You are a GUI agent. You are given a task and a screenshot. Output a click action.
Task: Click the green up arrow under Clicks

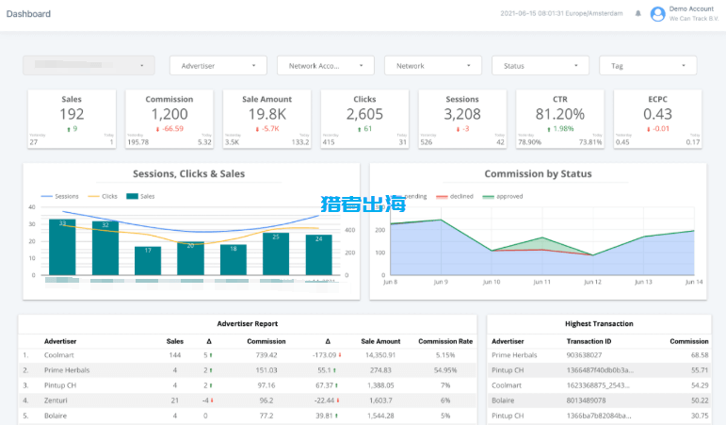[357, 129]
